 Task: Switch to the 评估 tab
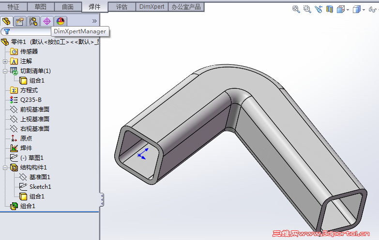click(121, 7)
